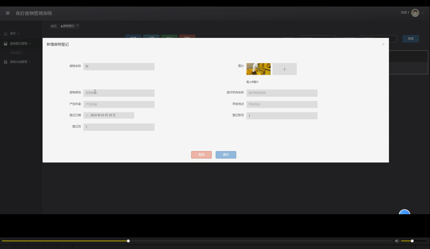Close the 废物登记 tab with its X
This screenshot has height=249, width=430.
(77, 25)
